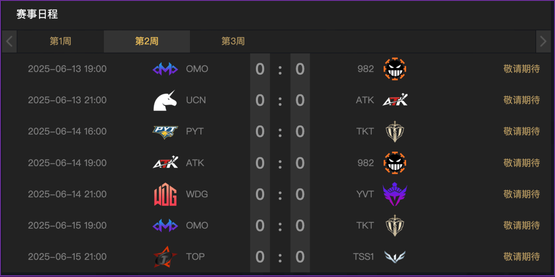Click the TSS1 winged team logo
The image size is (555, 277).
click(x=395, y=257)
